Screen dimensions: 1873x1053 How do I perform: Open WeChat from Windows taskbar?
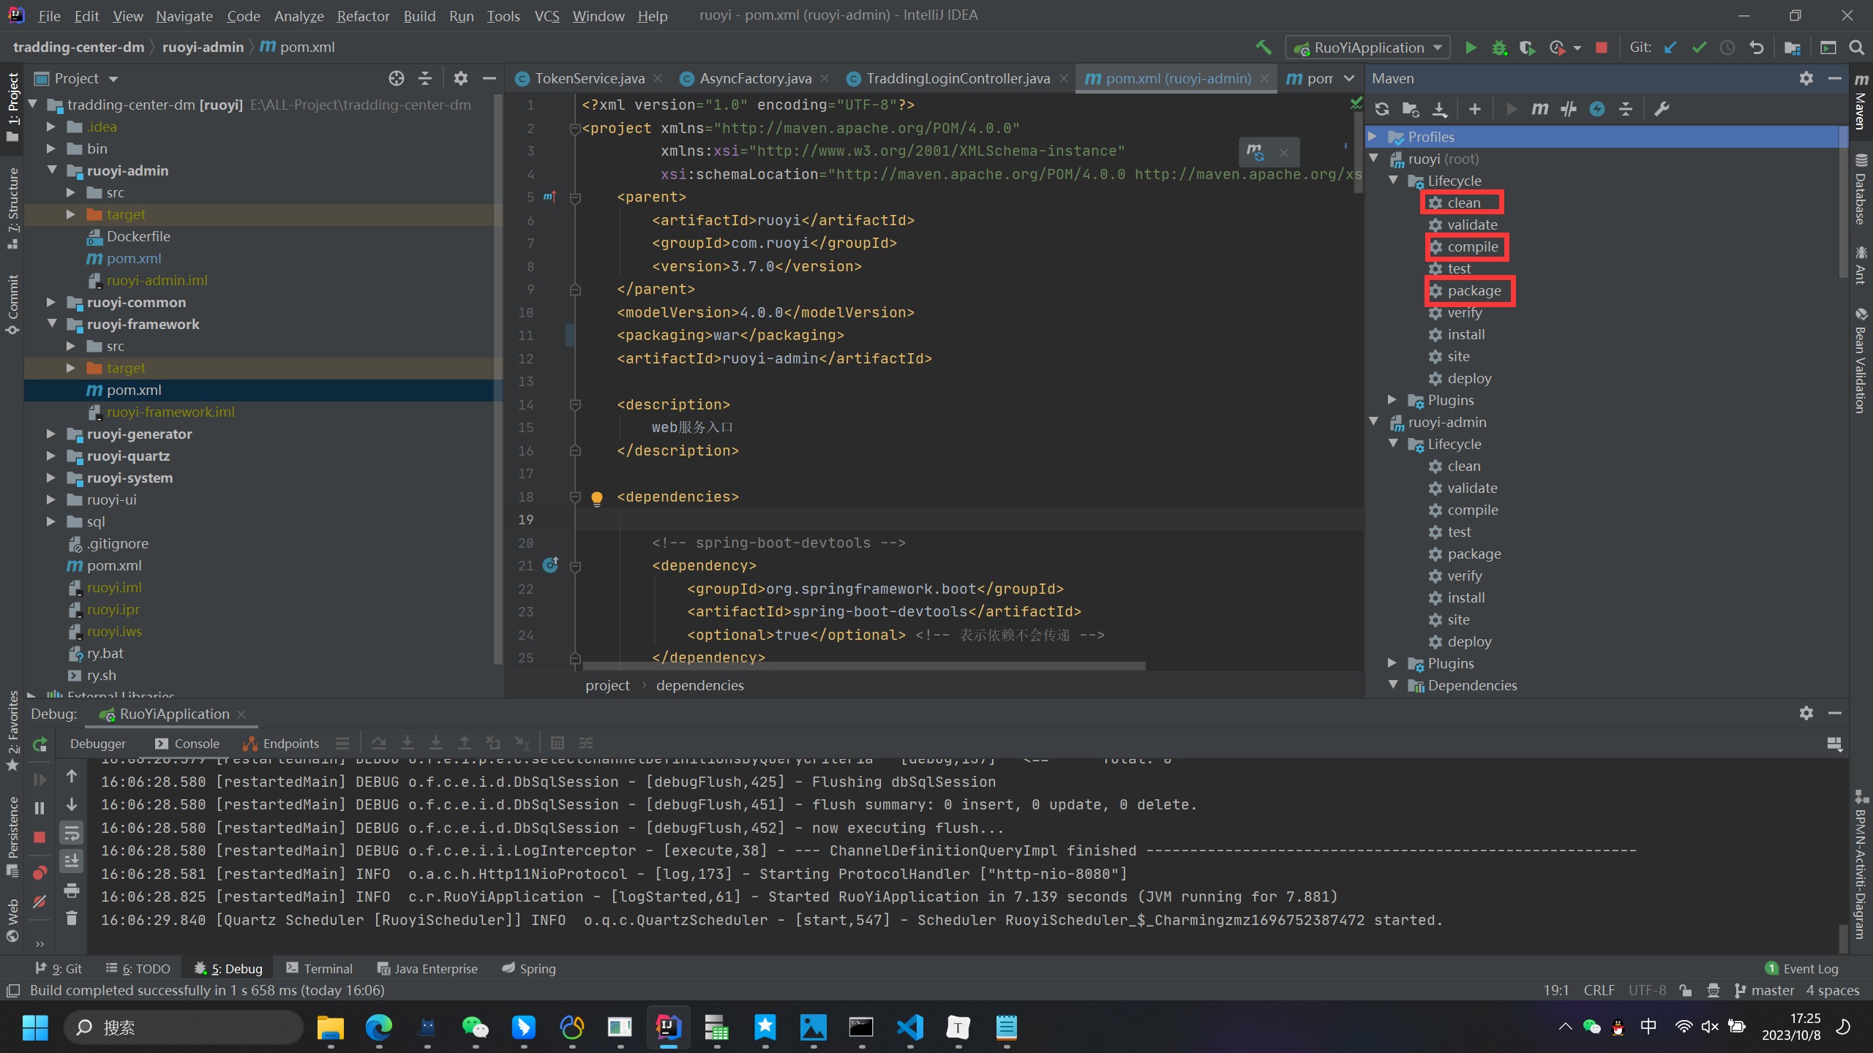(x=475, y=1027)
